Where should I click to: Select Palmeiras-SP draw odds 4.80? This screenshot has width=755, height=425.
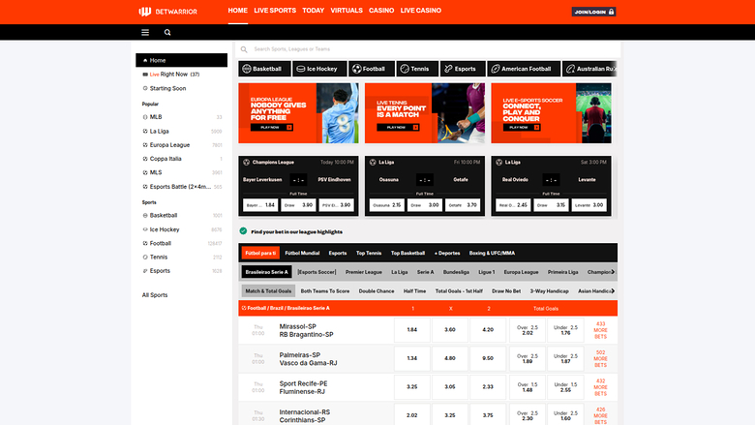[450, 358]
